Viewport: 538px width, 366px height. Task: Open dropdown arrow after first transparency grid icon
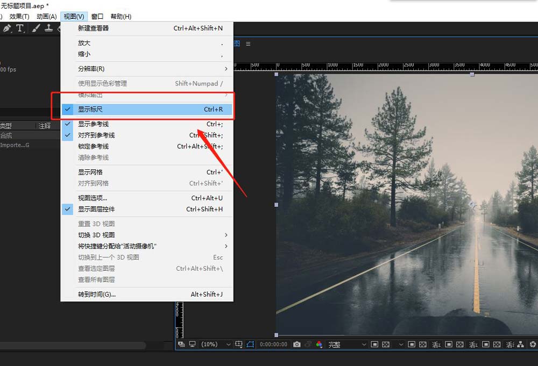coord(400,344)
